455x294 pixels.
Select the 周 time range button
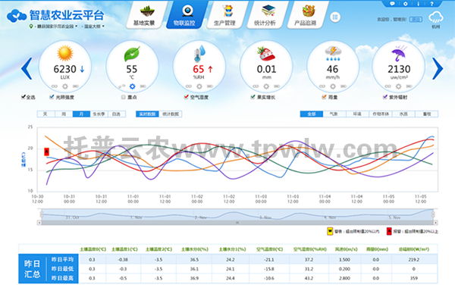(x=64, y=114)
